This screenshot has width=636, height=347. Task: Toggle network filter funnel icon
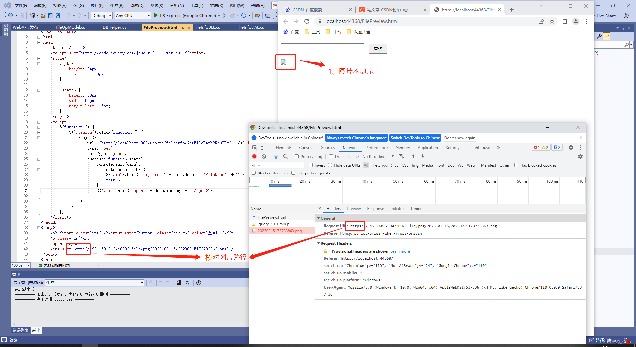pyautogui.click(x=276, y=156)
